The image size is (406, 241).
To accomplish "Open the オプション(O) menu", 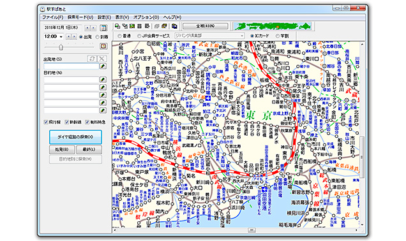I will [146, 17].
